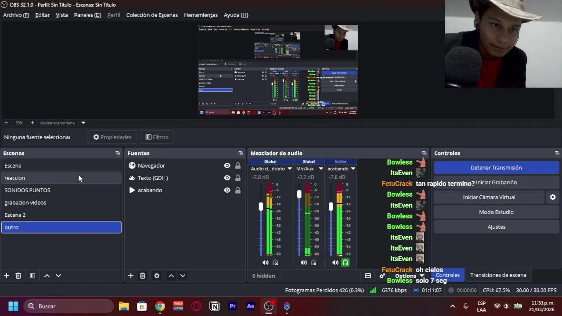Viewport: 562px width, 316px height.
Task: Open Ajustes settings button
Action: (x=496, y=227)
